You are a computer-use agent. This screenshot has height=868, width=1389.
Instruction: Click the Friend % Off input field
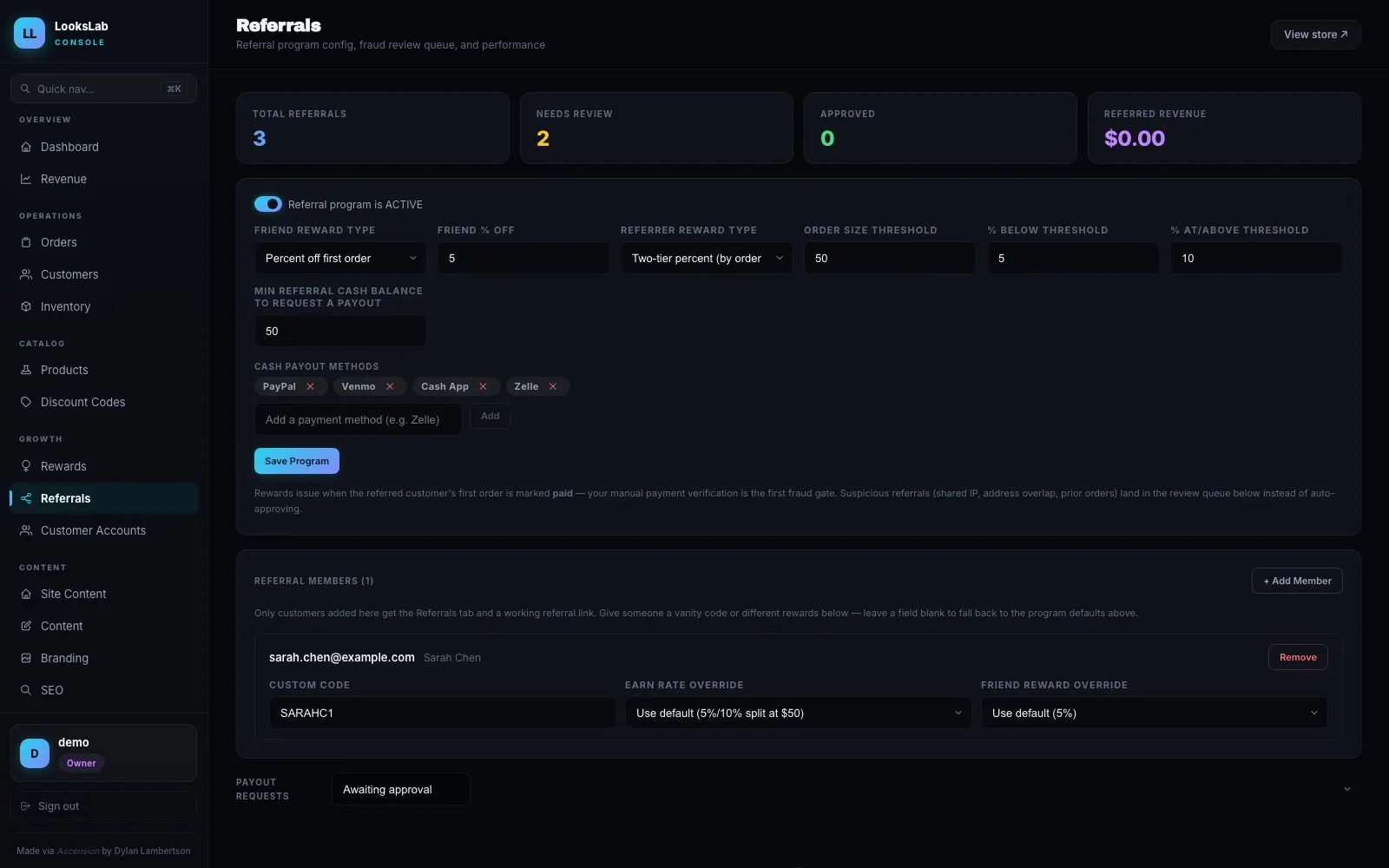pos(523,258)
